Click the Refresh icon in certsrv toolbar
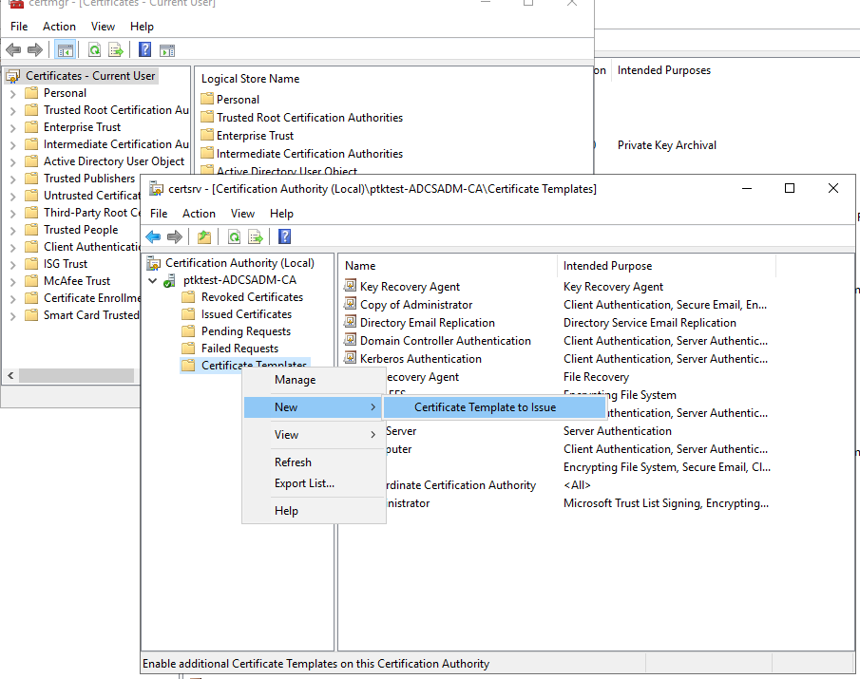Image resolution: width=860 pixels, height=679 pixels. coord(234,236)
